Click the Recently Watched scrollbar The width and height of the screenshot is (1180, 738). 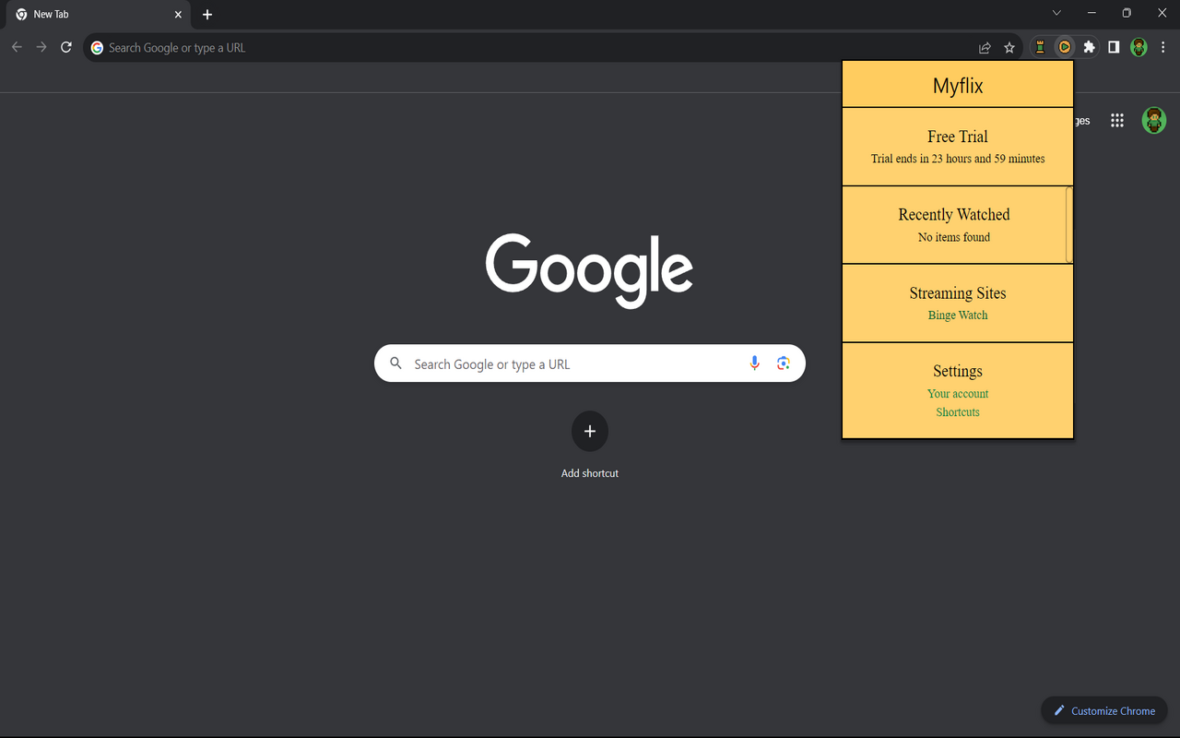(1069, 225)
